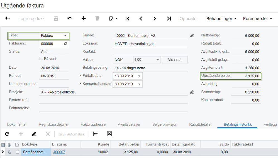278x158 pixels.
Task: Sort by the Dok.type column header
Action: tap(36, 144)
